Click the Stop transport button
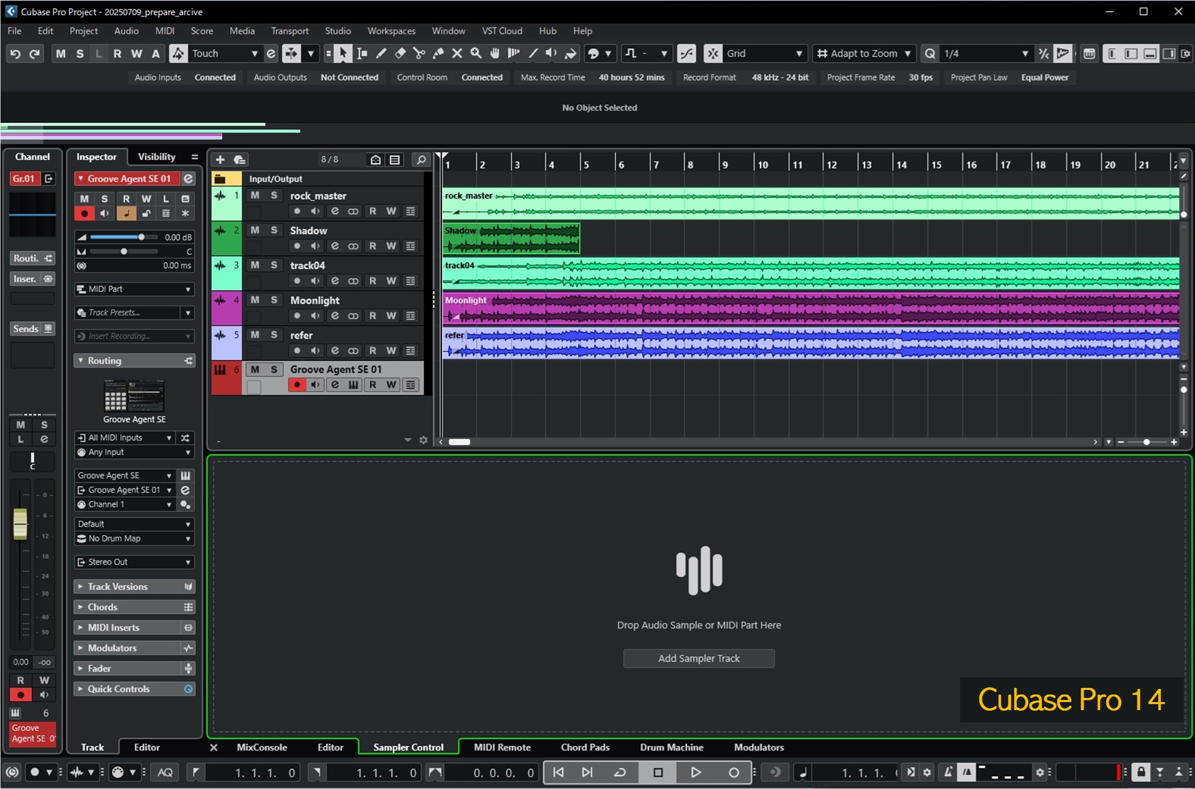 [x=658, y=772]
